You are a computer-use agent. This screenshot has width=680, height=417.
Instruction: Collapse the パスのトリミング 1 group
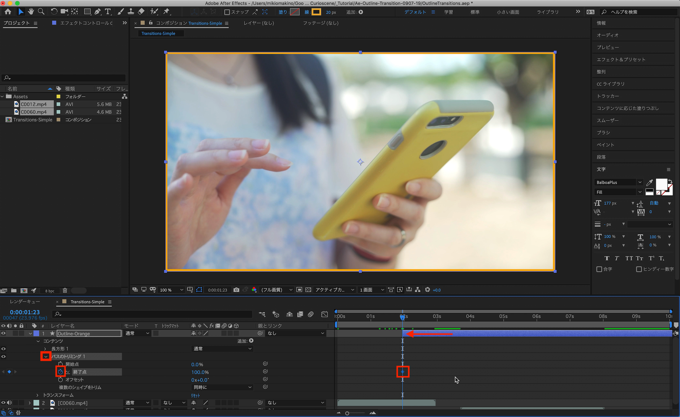(x=46, y=356)
